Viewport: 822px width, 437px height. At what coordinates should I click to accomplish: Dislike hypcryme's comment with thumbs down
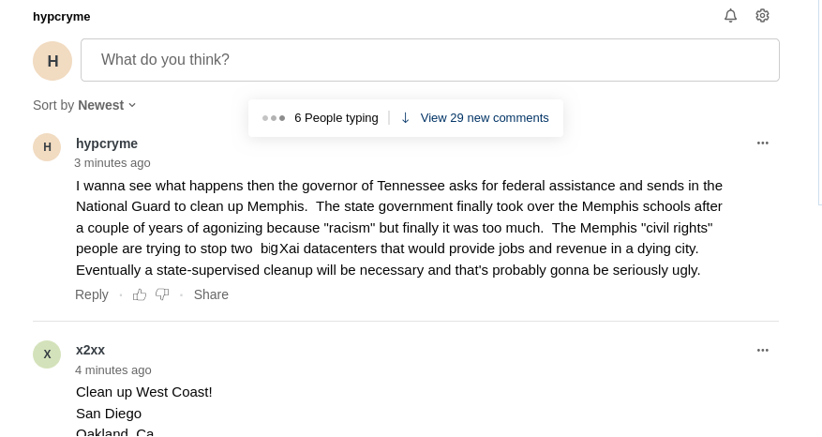tap(162, 294)
